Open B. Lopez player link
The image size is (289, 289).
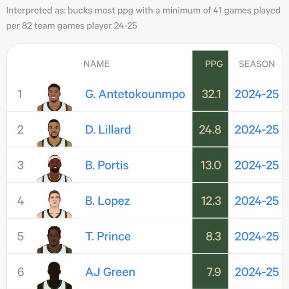tap(107, 201)
